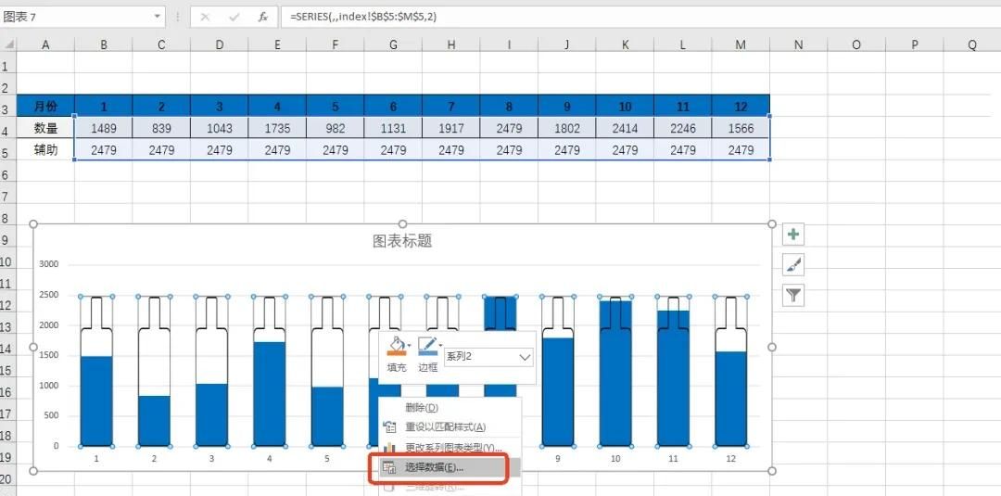
Task: Click cell containing 1131
Action: coord(393,128)
